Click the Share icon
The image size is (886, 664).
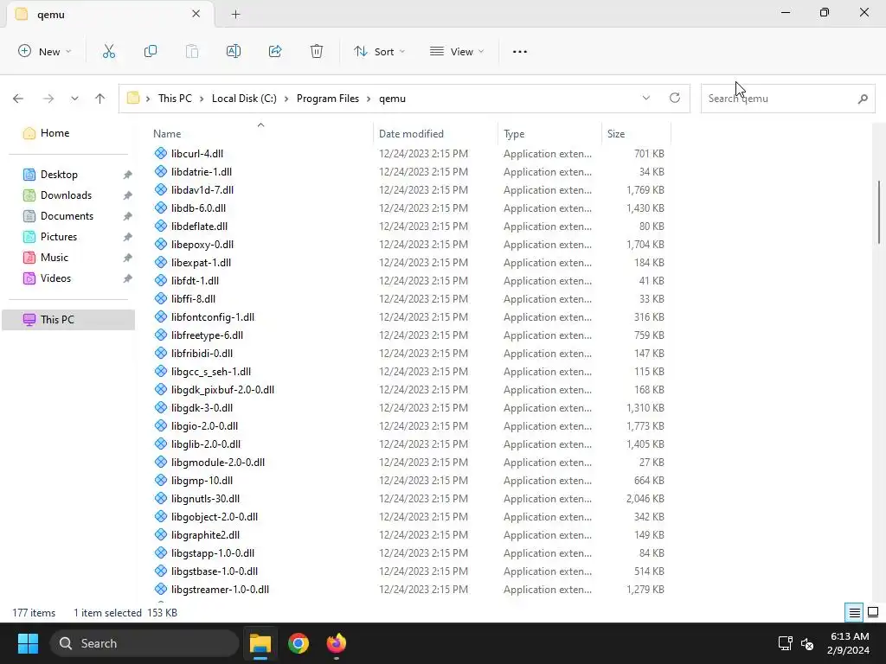click(x=275, y=51)
